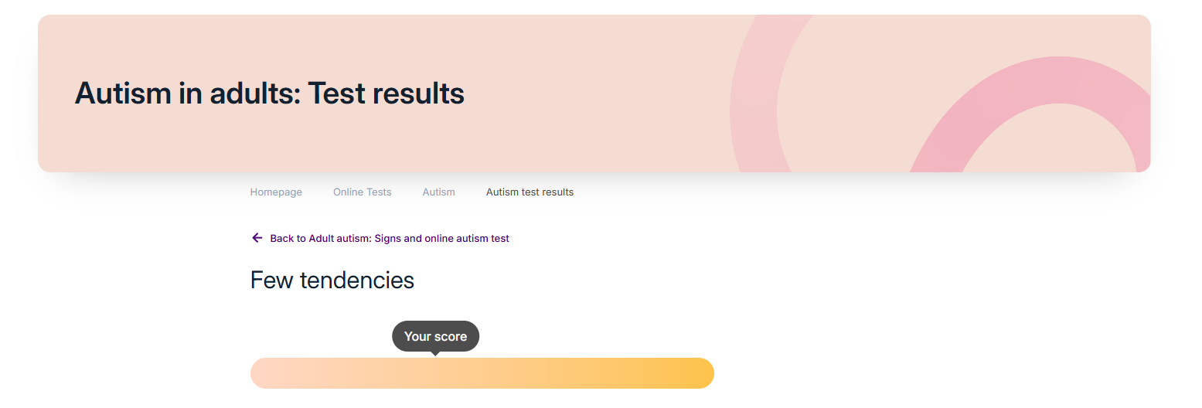1202x408 pixels.
Task: Click the word "Few" in result heading
Action: coord(272,280)
